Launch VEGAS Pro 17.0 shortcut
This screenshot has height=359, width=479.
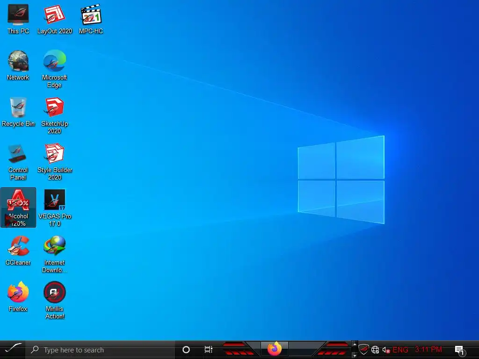point(54,208)
